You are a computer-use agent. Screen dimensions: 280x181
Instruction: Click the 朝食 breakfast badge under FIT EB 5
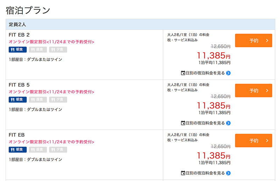(17, 100)
